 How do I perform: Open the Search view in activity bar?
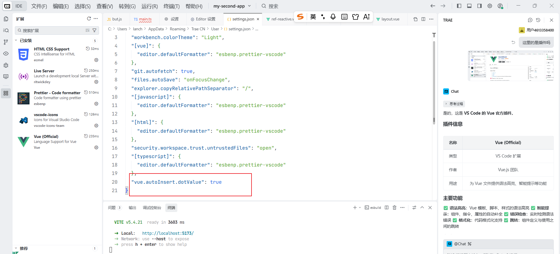pos(6,30)
